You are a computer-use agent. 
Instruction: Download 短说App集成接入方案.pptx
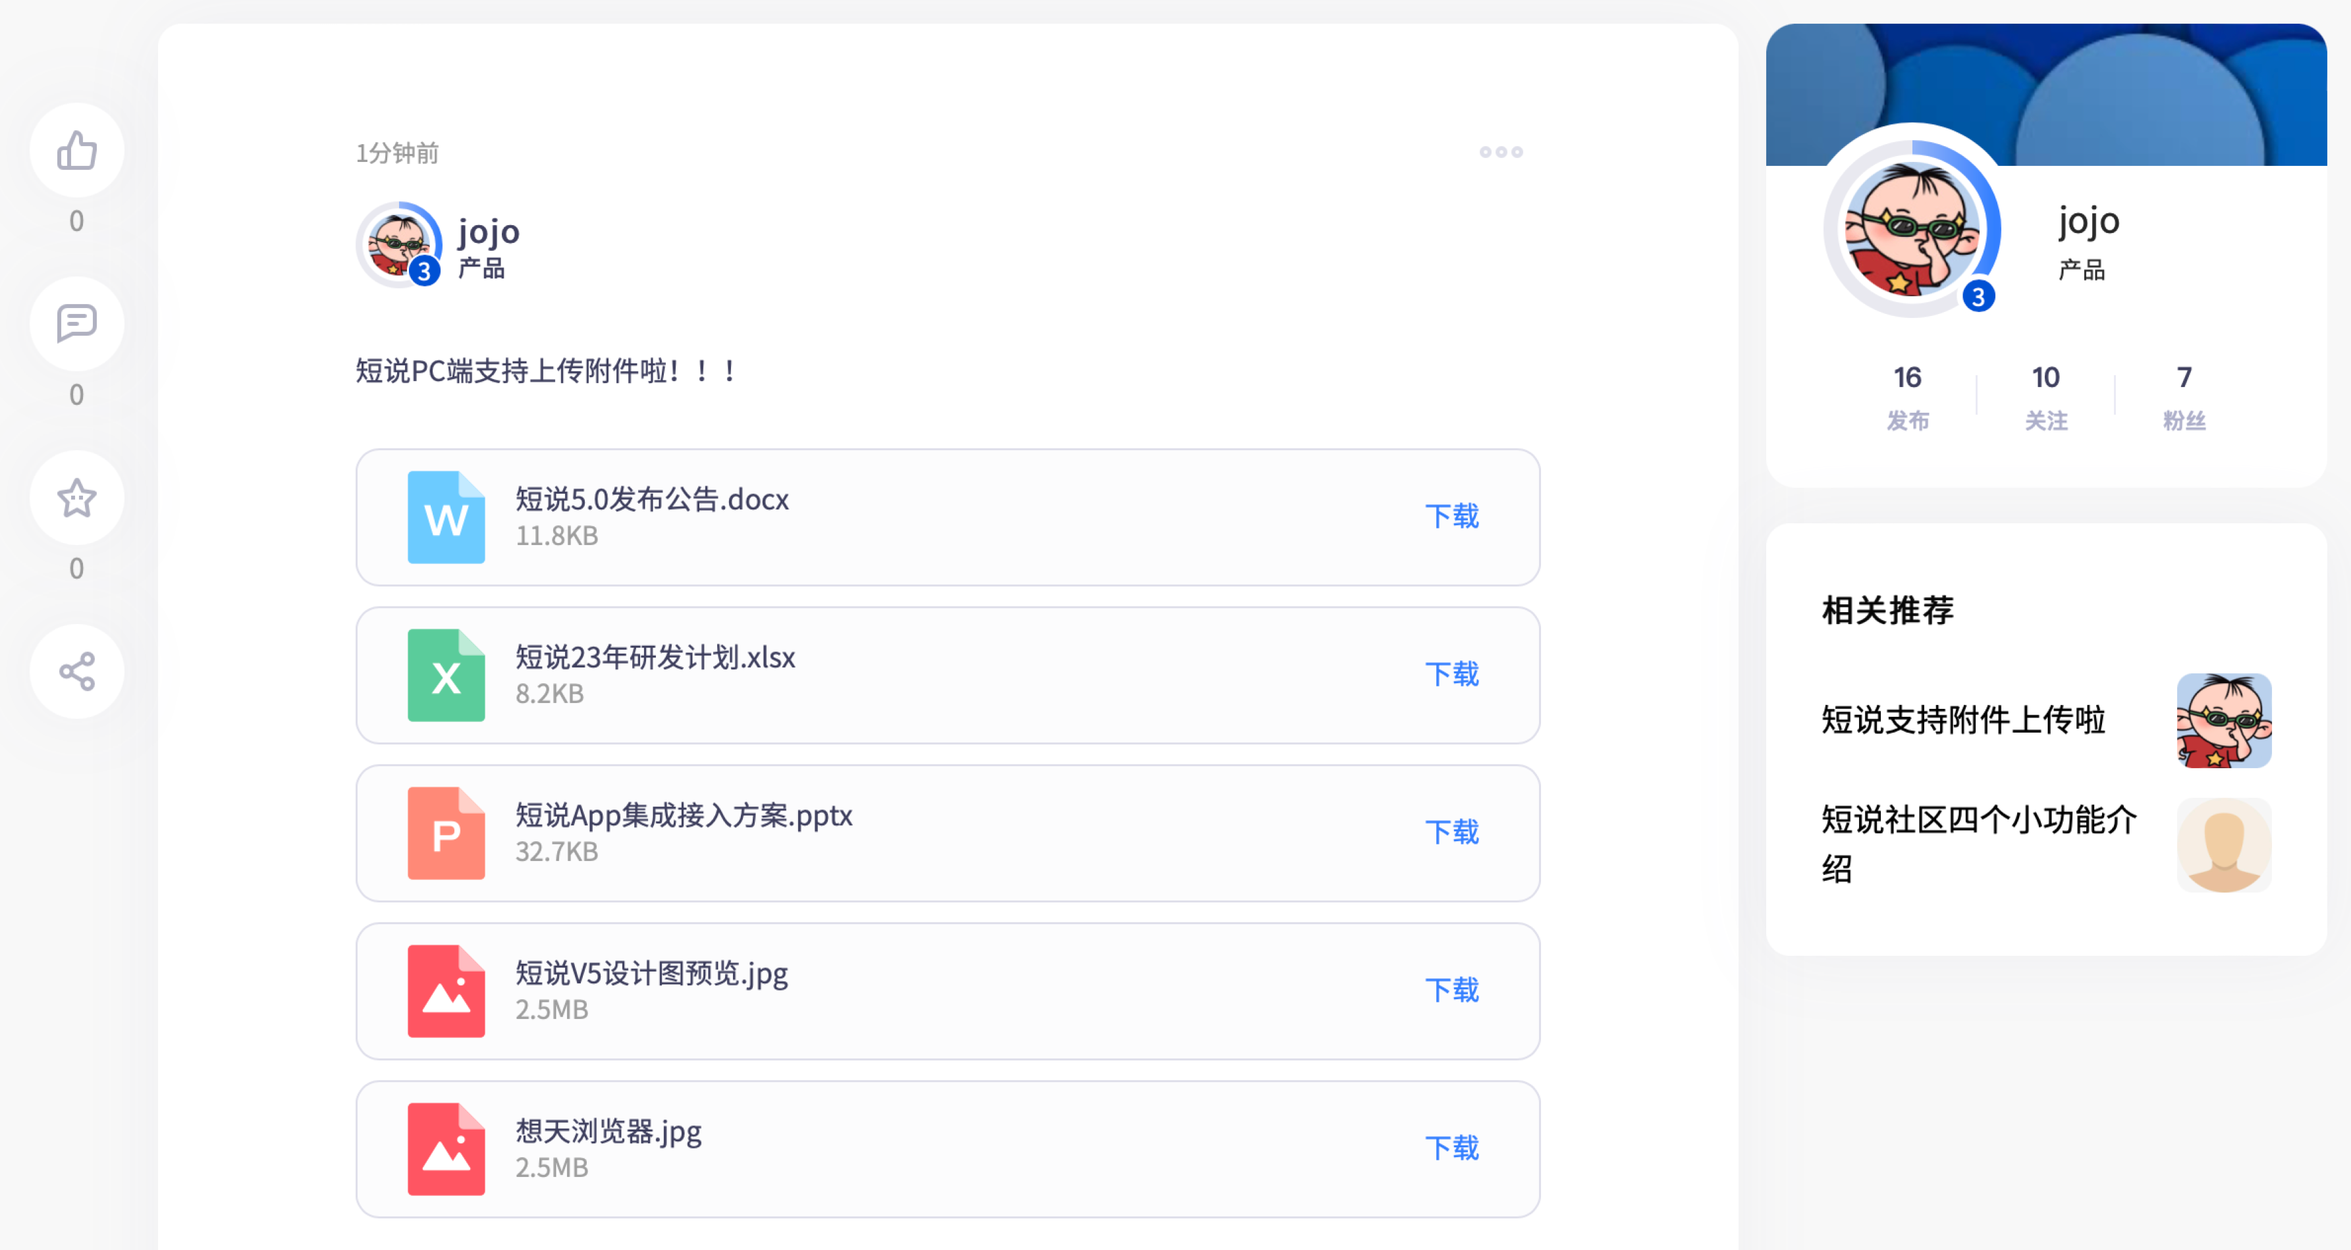1452,832
